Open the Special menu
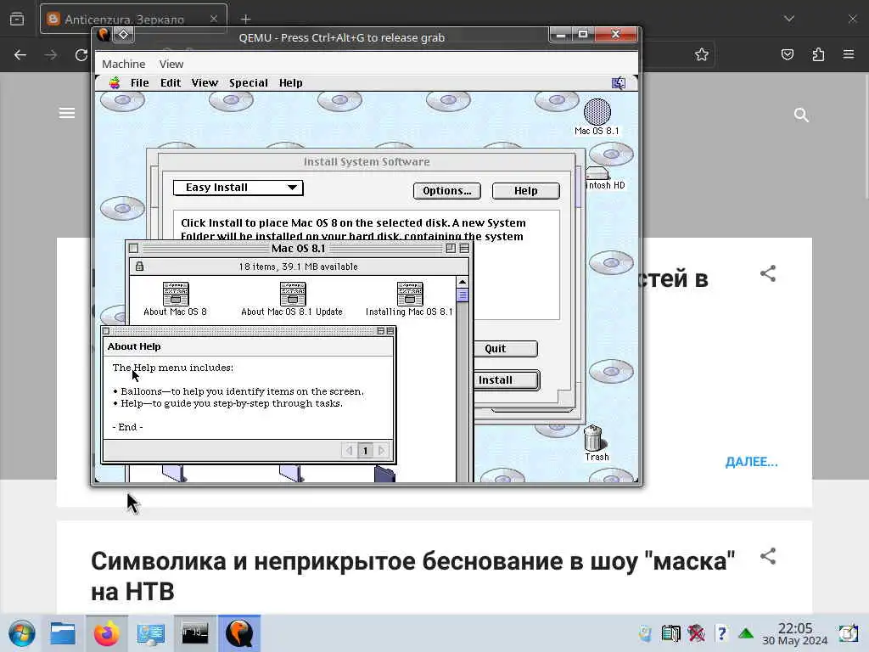 coord(249,83)
